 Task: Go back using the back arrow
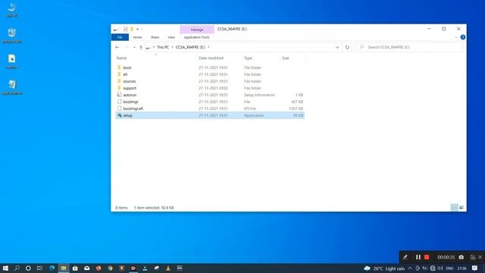[117, 47]
